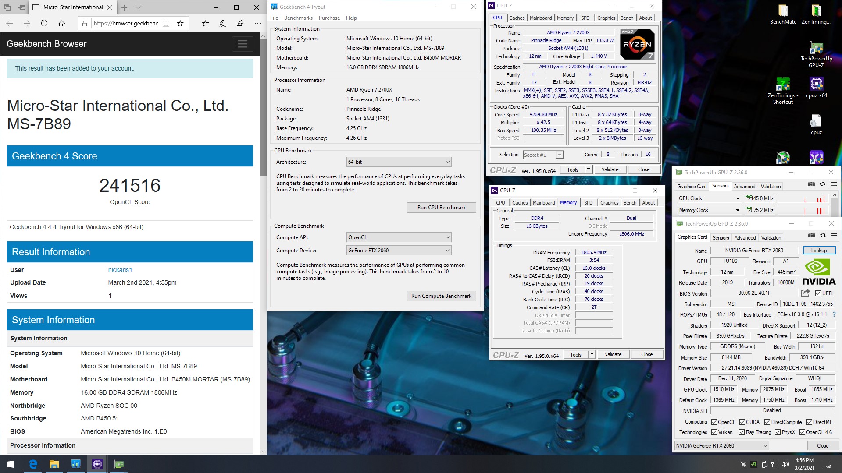
Task: Switch to SPD tab in CPU-Z Memory window
Action: pyautogui.click(x=588, y=203)
